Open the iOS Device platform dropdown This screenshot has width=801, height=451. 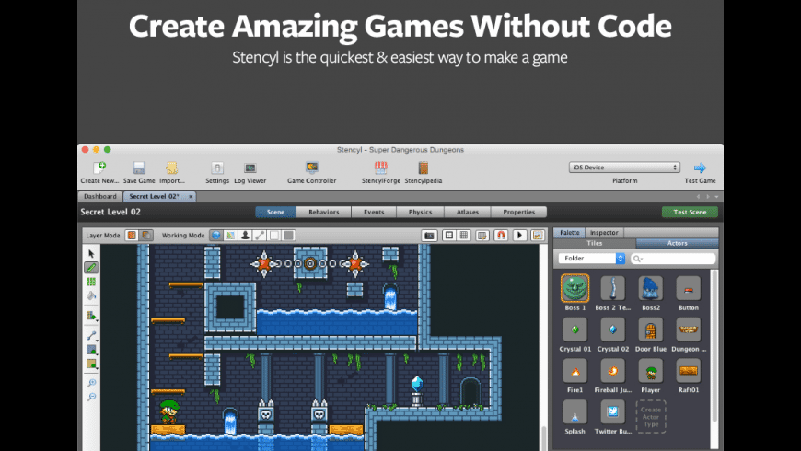624,168
